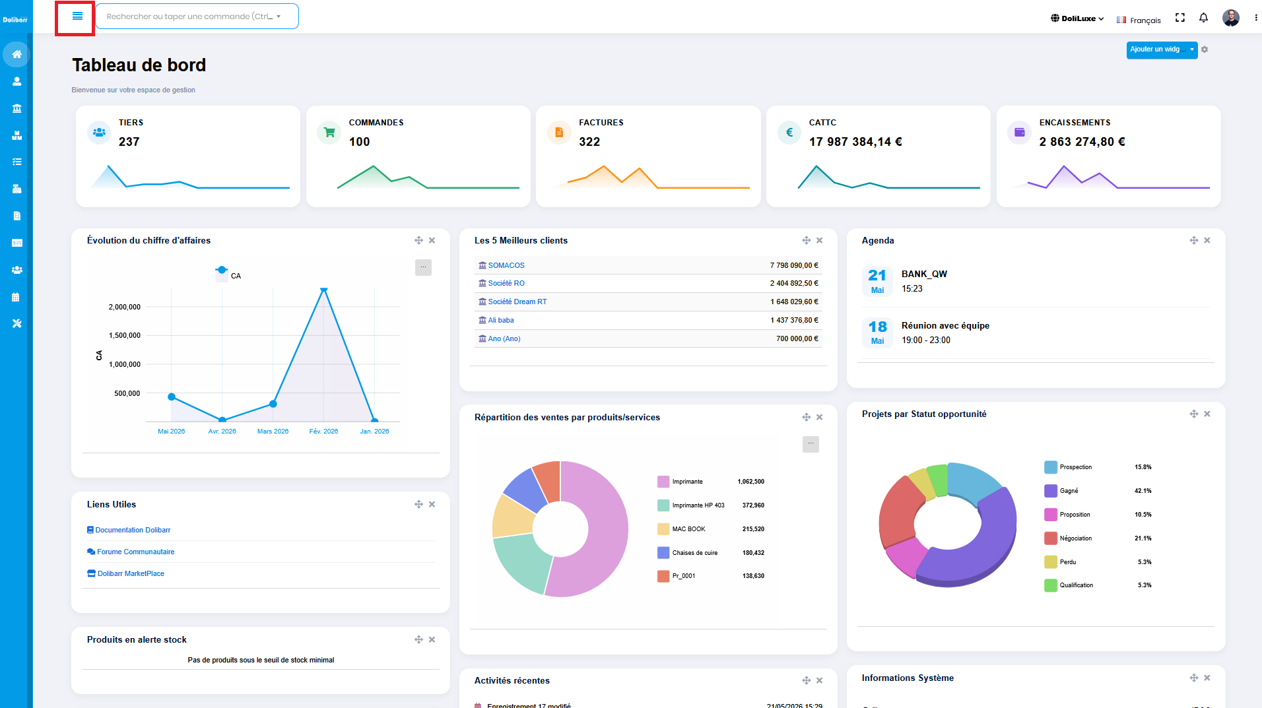
Task: Open the three-dots menu of revenue chart
Action: (x=423, y=267)
